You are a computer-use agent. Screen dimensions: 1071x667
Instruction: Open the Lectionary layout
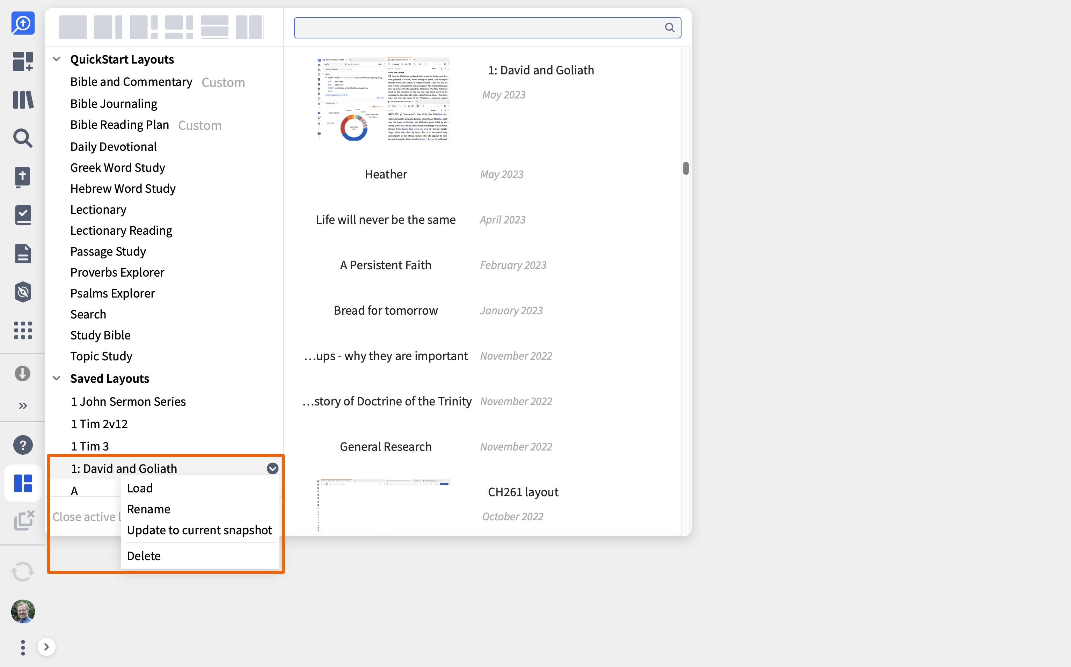pyautogui.click(x=98, y=210)
